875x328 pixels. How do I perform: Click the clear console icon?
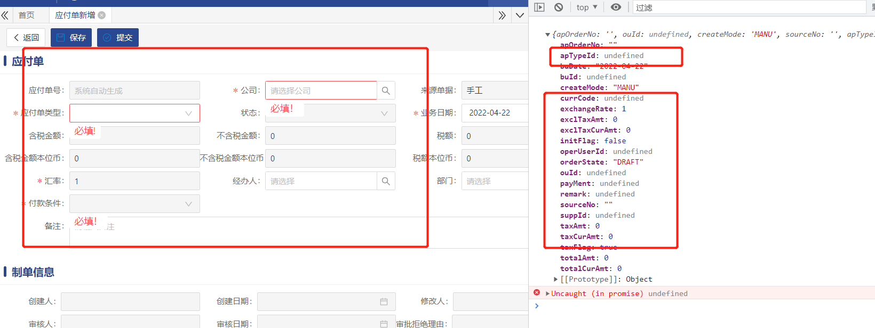[559, 7]
